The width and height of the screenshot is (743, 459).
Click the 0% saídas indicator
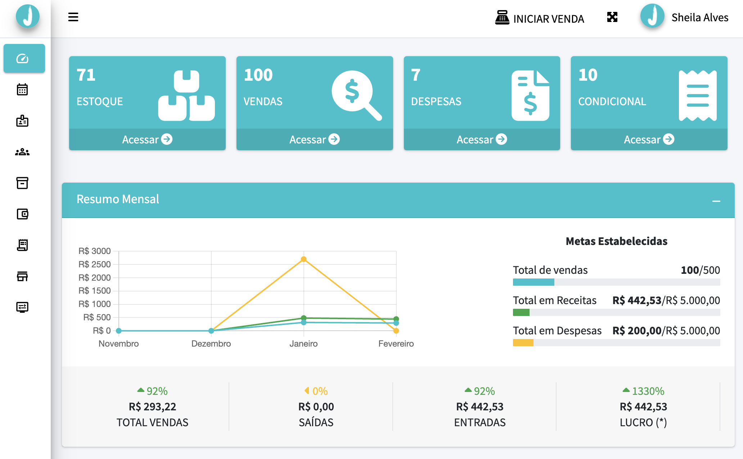click(x=316, y=391)
